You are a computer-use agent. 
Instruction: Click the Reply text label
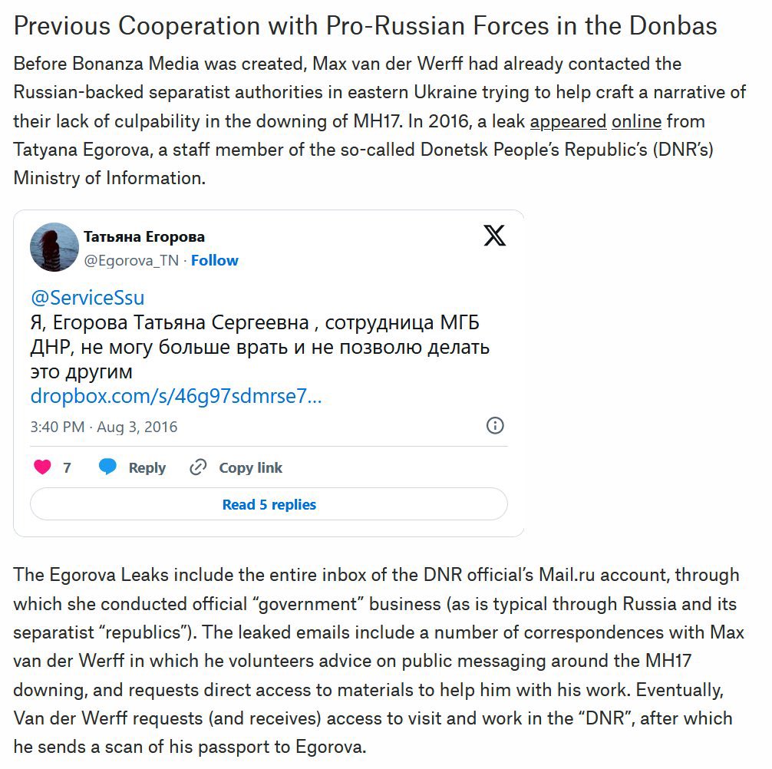[147, 467]
